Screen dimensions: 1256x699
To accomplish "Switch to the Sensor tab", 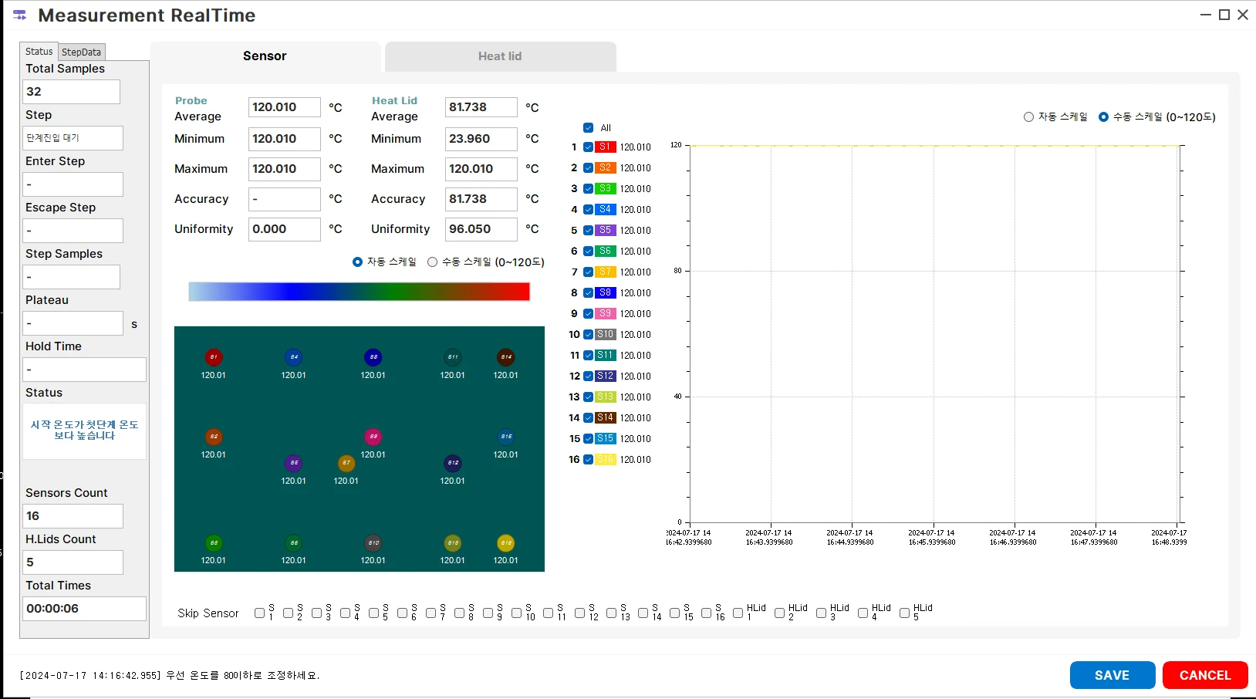I will click(265, 56).
